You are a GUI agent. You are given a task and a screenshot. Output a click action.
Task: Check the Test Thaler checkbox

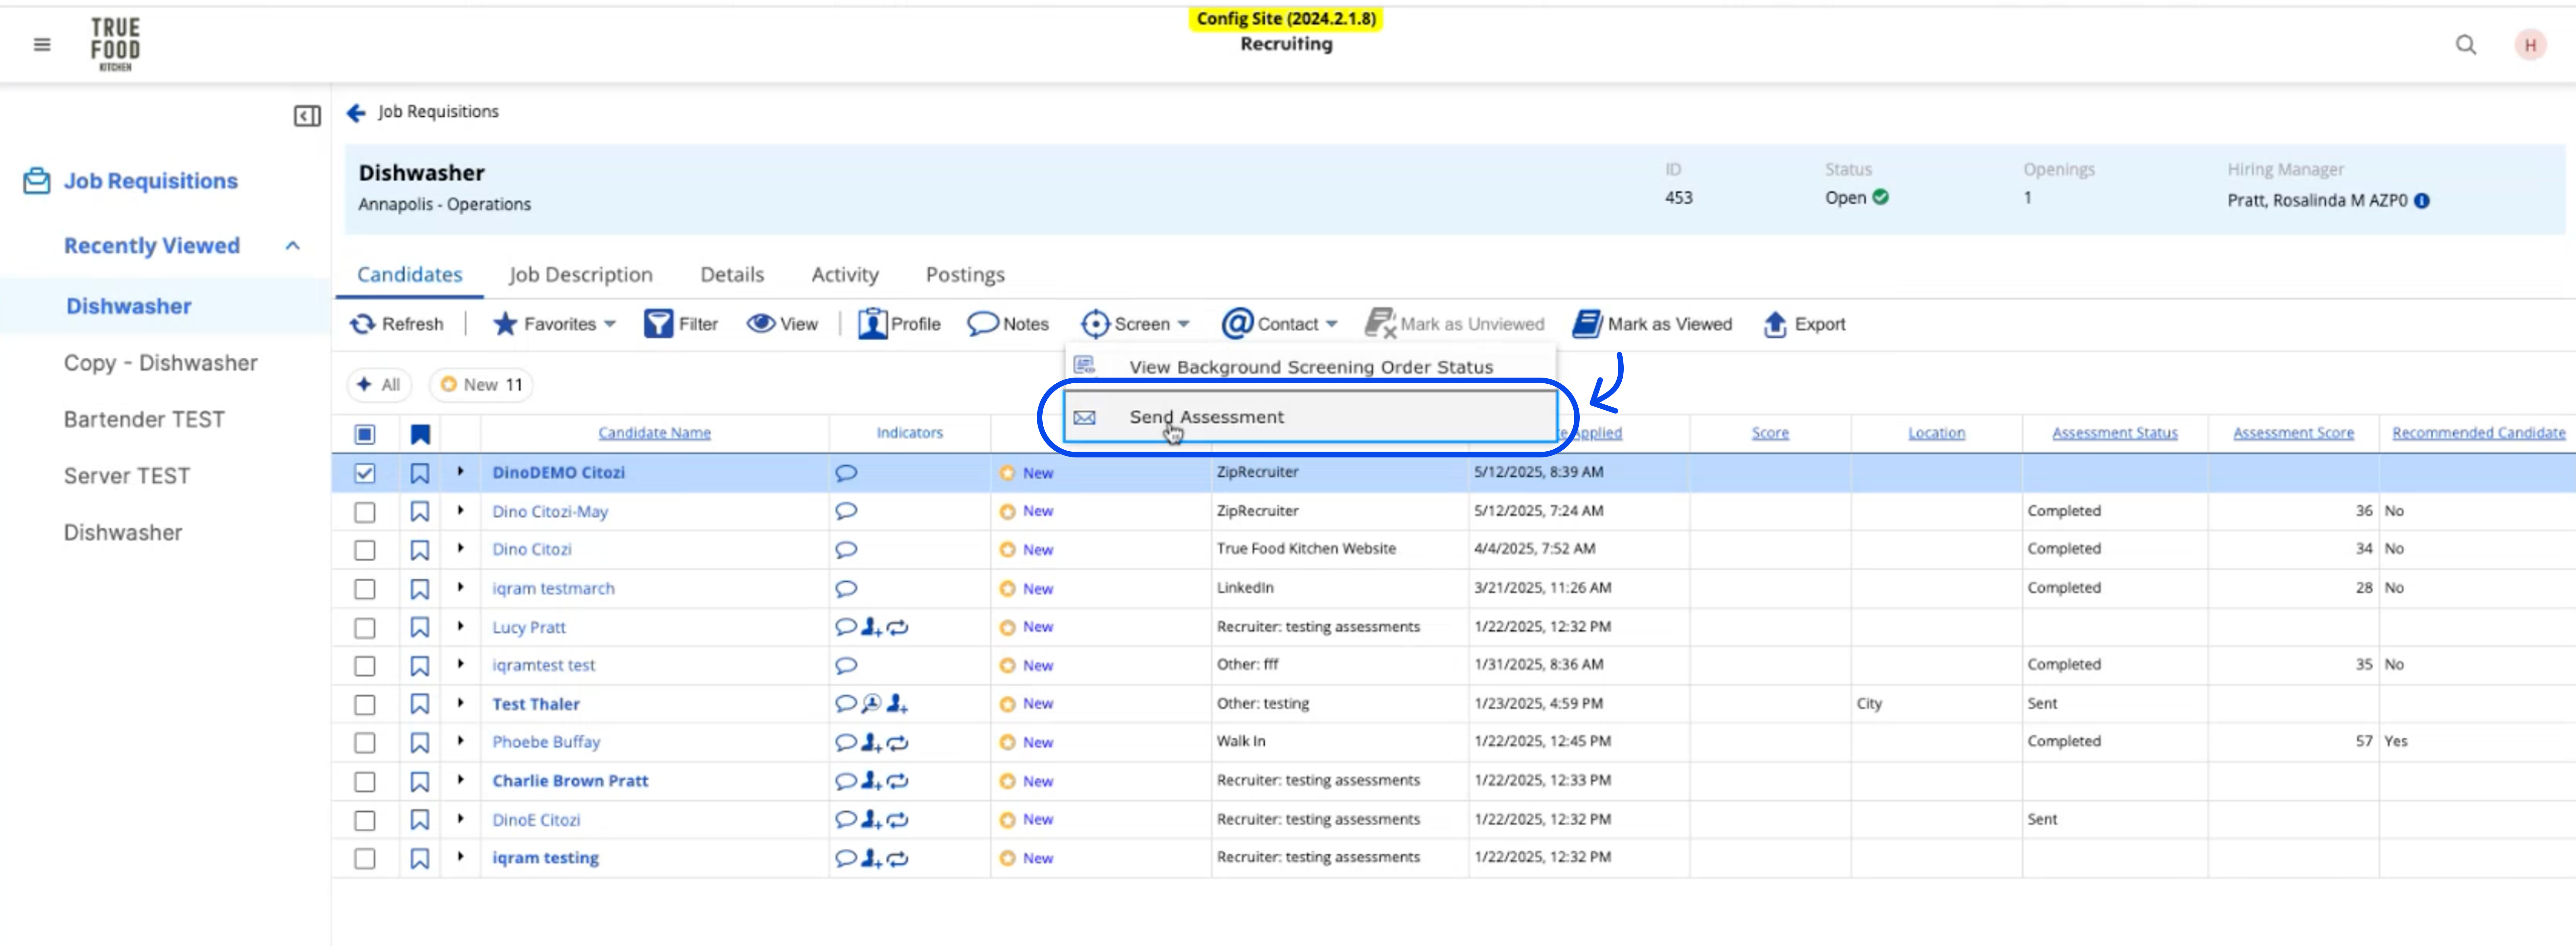(365, 705)
